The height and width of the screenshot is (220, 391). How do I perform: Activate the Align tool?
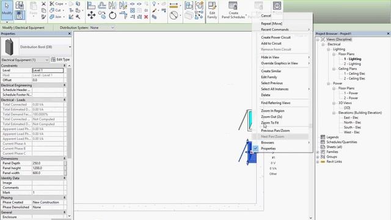91,5
